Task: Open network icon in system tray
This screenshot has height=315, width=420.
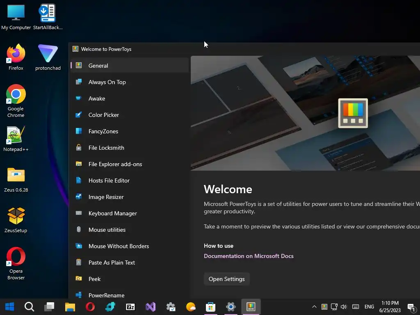Action: pyautogui.click(x=334, y=307)
